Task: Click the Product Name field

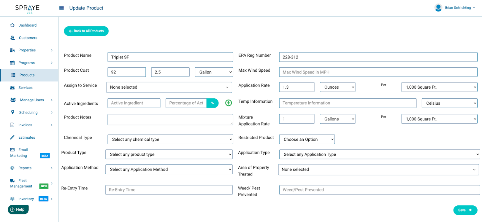Action: [170, 57]
